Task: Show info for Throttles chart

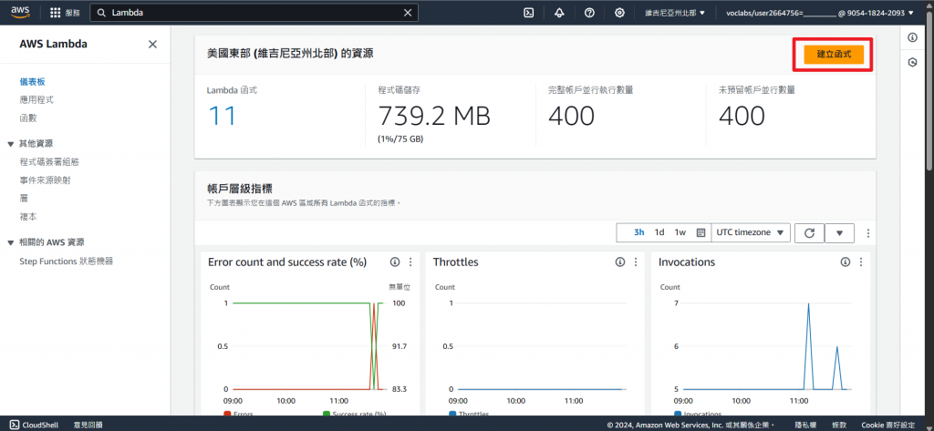Action: 620,262
